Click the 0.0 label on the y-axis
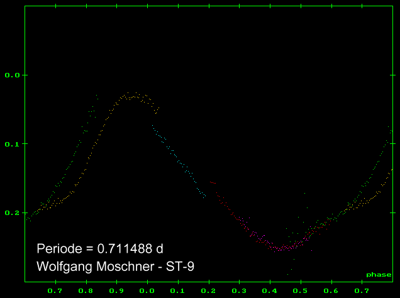Image resolution: width=400 pixels, height=298 pixels. [x=13, y=75]
